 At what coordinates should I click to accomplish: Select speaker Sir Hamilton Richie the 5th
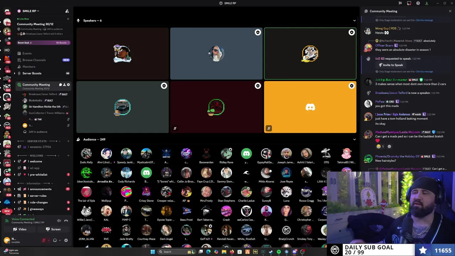(44, 107)
